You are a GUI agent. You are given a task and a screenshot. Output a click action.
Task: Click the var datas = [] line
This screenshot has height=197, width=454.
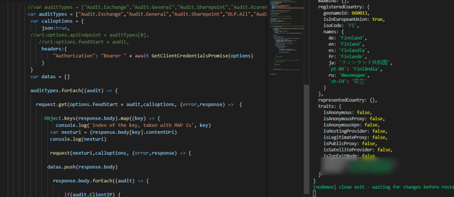click(50, 76)
